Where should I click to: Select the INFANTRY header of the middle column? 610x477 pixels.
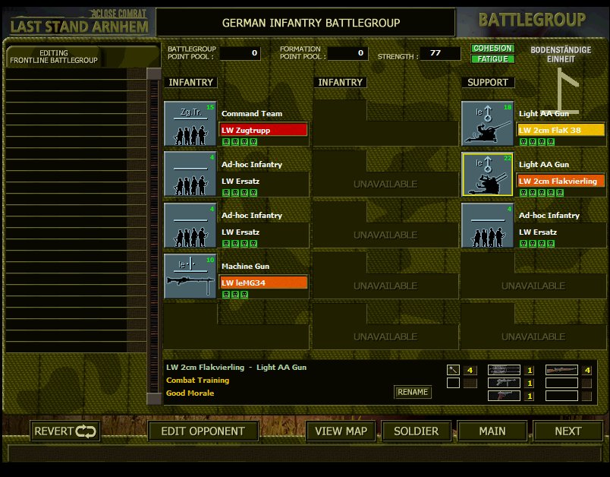click(x=341, y=83)
